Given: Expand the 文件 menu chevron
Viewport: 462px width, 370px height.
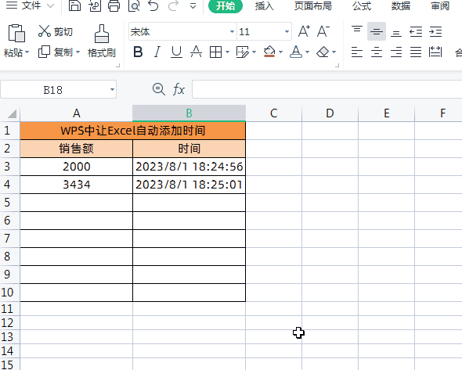Looking at the screenshot, I should click(51, 5).
